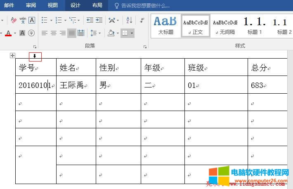Screen dimensions: 293x189
Task: Apply character border icon
Action: [x=32, y=20]
